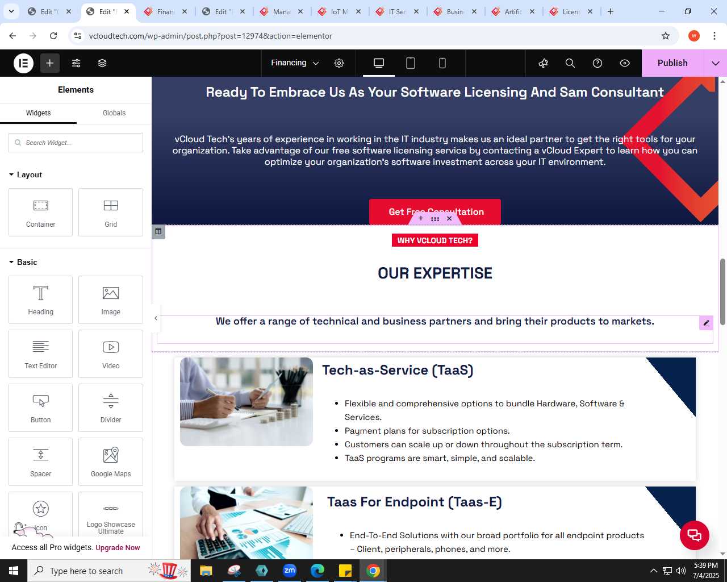Open the Finder search icon
727x582 pixels.
pos(570,63)
